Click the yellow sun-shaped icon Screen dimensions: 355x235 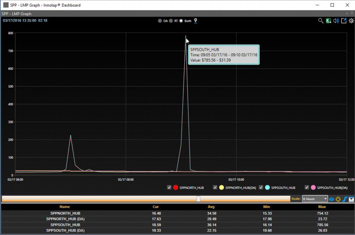(x=338, y=199)
